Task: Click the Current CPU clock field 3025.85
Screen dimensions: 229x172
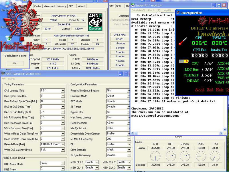Action: coord(155,148)
